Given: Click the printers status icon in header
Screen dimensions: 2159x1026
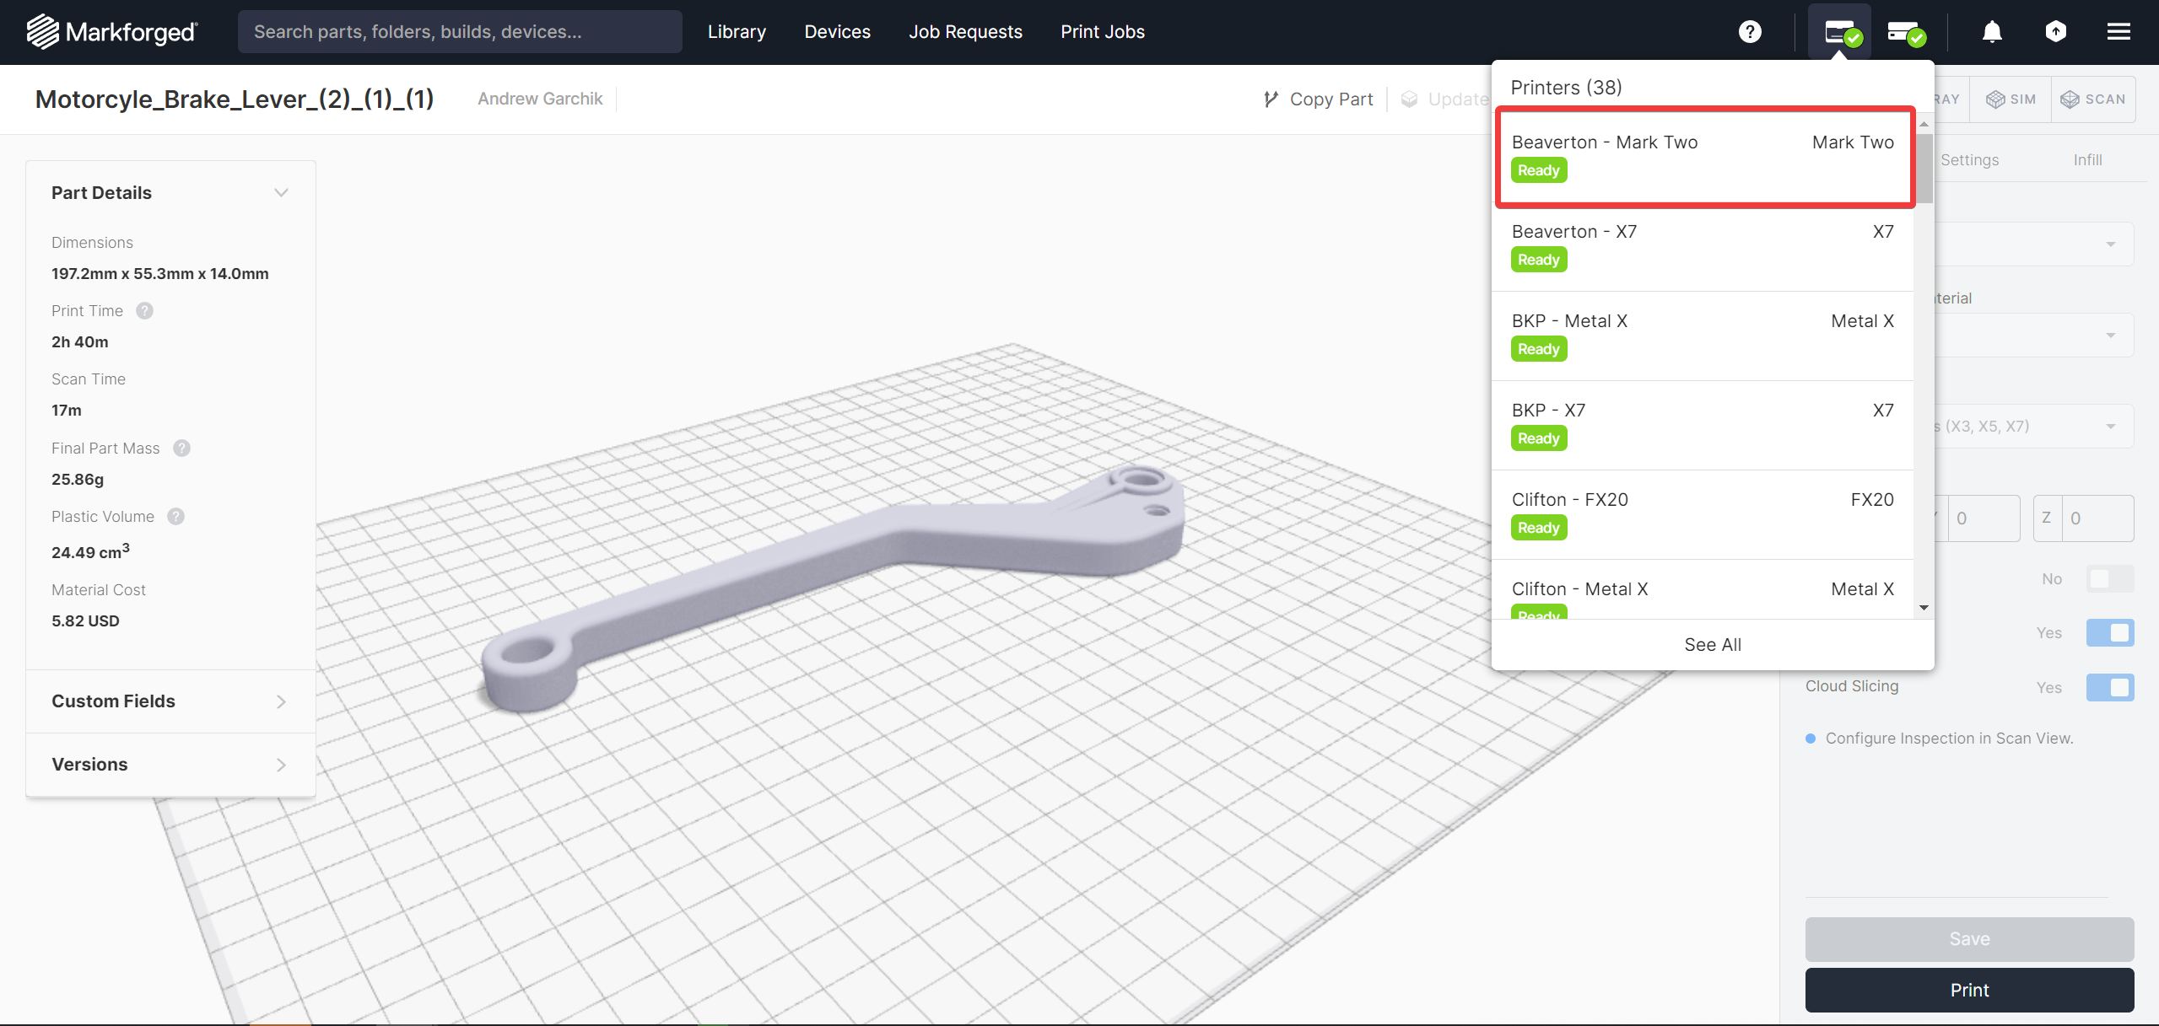Looking at the screenshot, I should click(x=1842, y=32).
